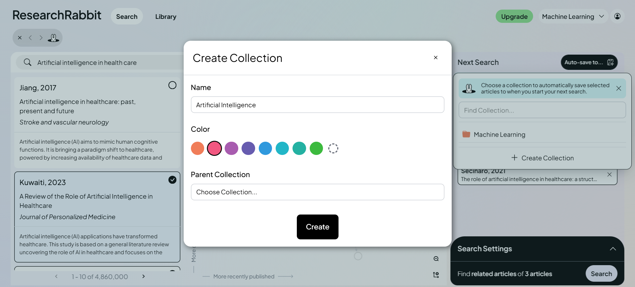Open the Library tab
This screenshot has height=287, width=635.
(x=166, y=17)
